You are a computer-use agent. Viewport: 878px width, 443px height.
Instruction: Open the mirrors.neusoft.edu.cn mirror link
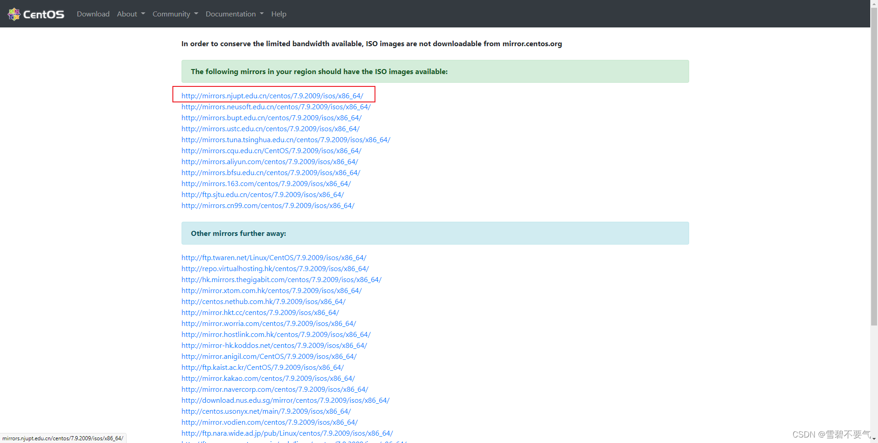[276, 107]
